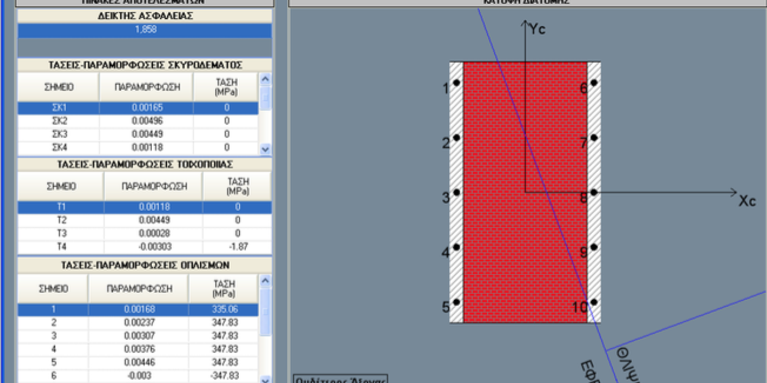Click the reinforcement table scrollbar down arrow
Image resolution: width=767 pixels, height=383 pixels.
click(265, 380)
